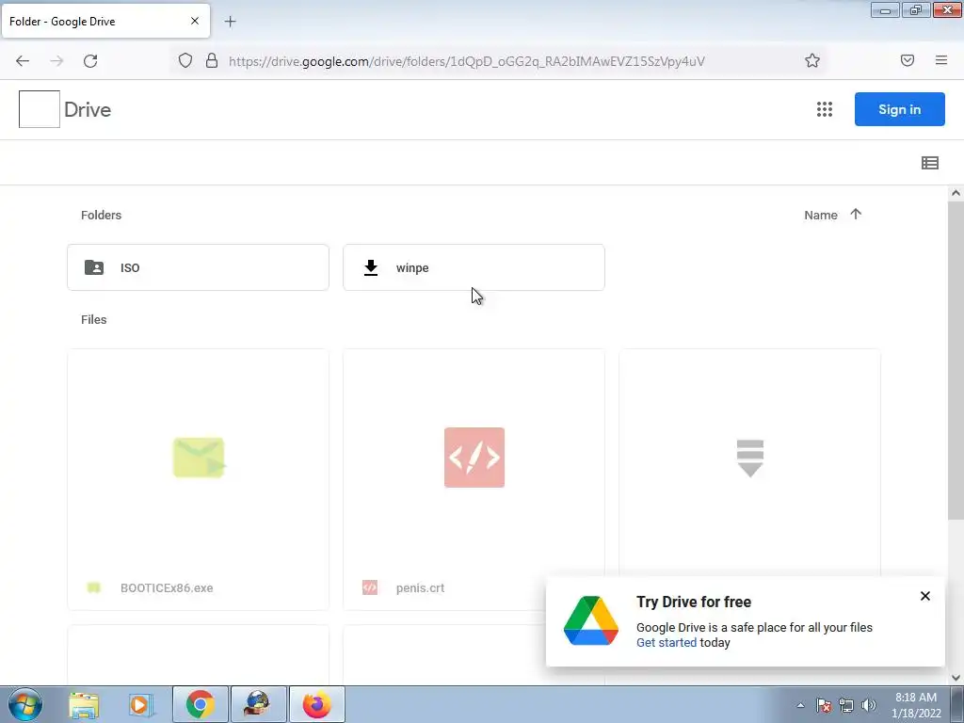Open the Firefox hamburger menu

(941, 60)
